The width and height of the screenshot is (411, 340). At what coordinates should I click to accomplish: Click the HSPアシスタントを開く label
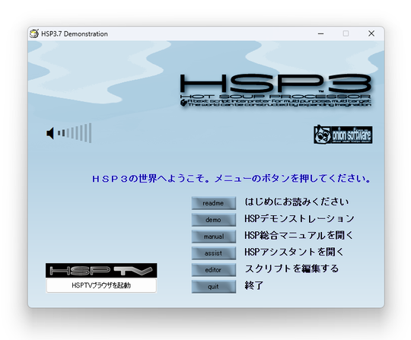coord(294,252)
